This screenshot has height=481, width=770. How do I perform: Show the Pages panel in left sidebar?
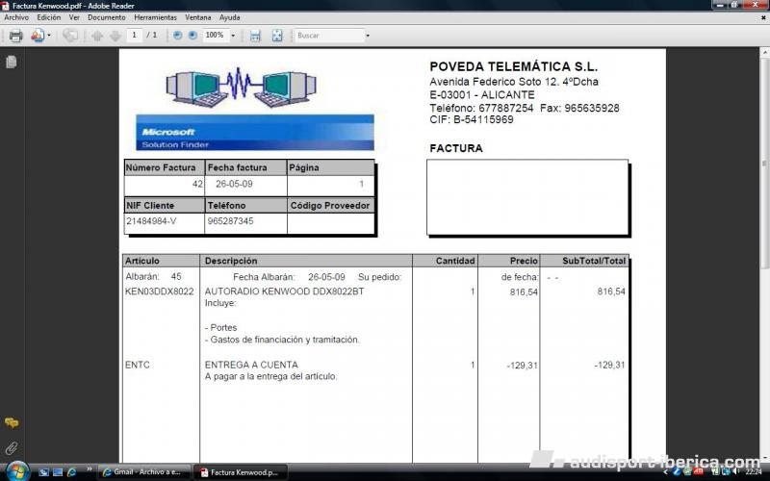pyautogui.click(x=12, y=62)
